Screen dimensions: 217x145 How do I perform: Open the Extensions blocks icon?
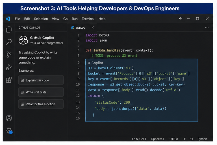pyautogui.click(x=9, y=80)
